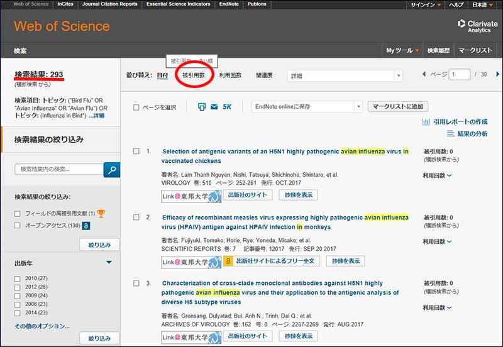503x347 pixels.
Task: Click 抄録を表示 for result 2
Action: [x=345, y=261]
